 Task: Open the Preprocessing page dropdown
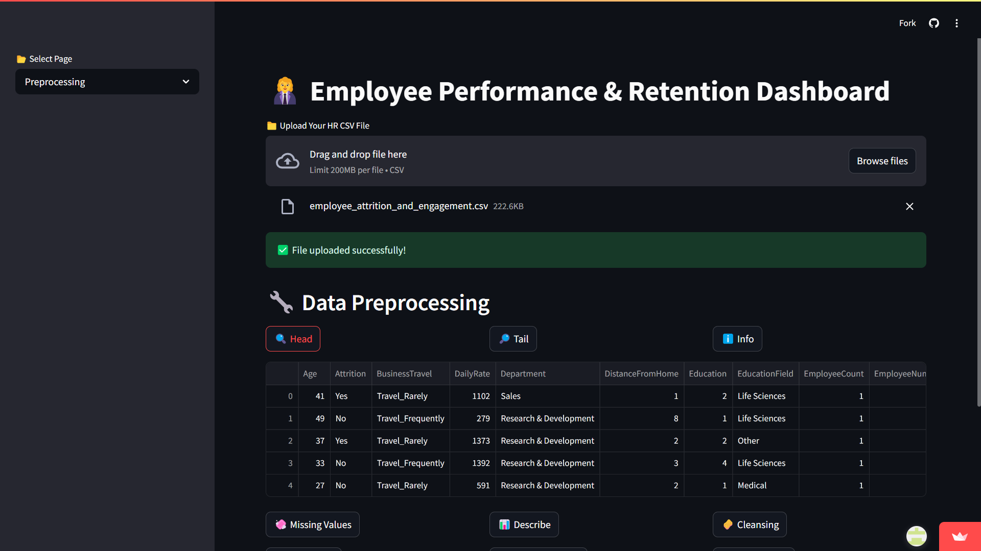point(107,82)
